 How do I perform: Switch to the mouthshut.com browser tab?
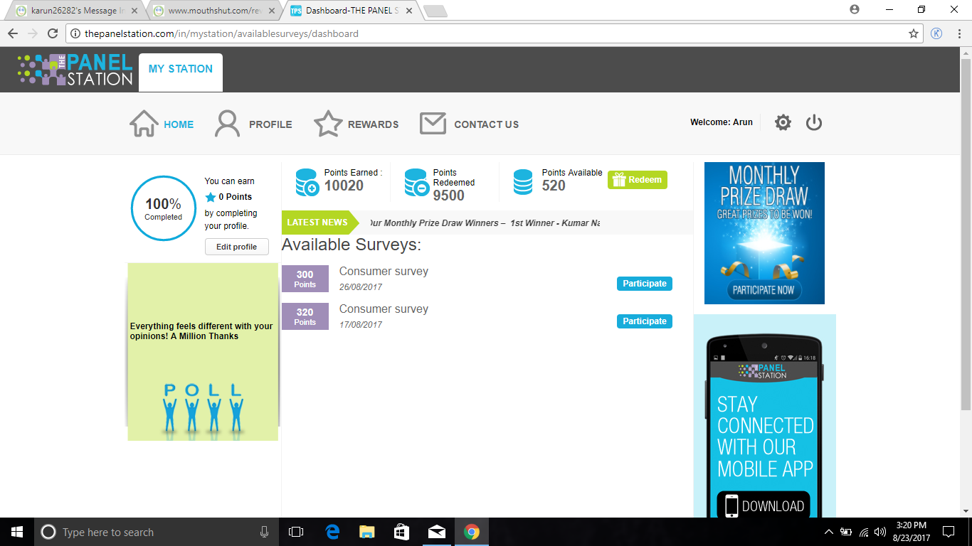tap(211, 11)
